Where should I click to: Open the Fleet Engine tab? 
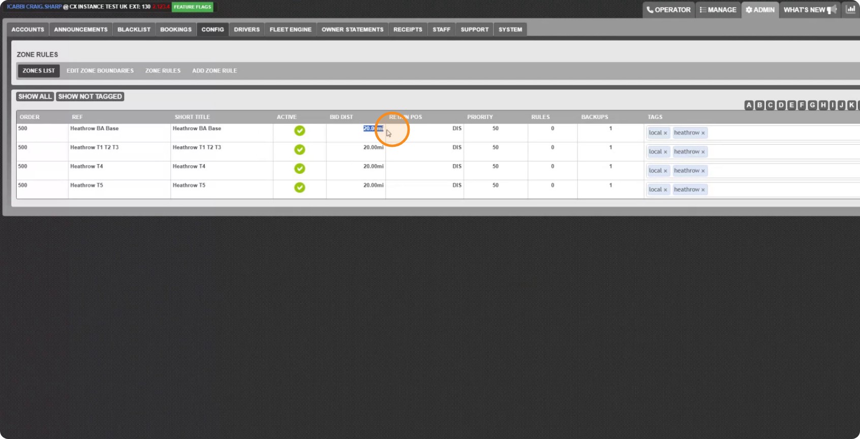click(x=291, y=29)
